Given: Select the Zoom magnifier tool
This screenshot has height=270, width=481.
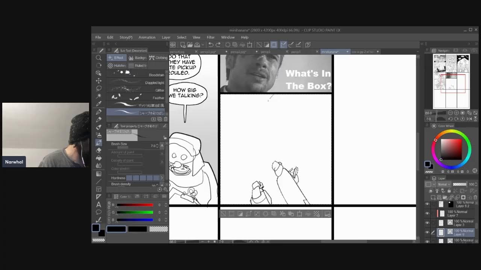Looking at the screenshot, I should (x=98, y=58).
